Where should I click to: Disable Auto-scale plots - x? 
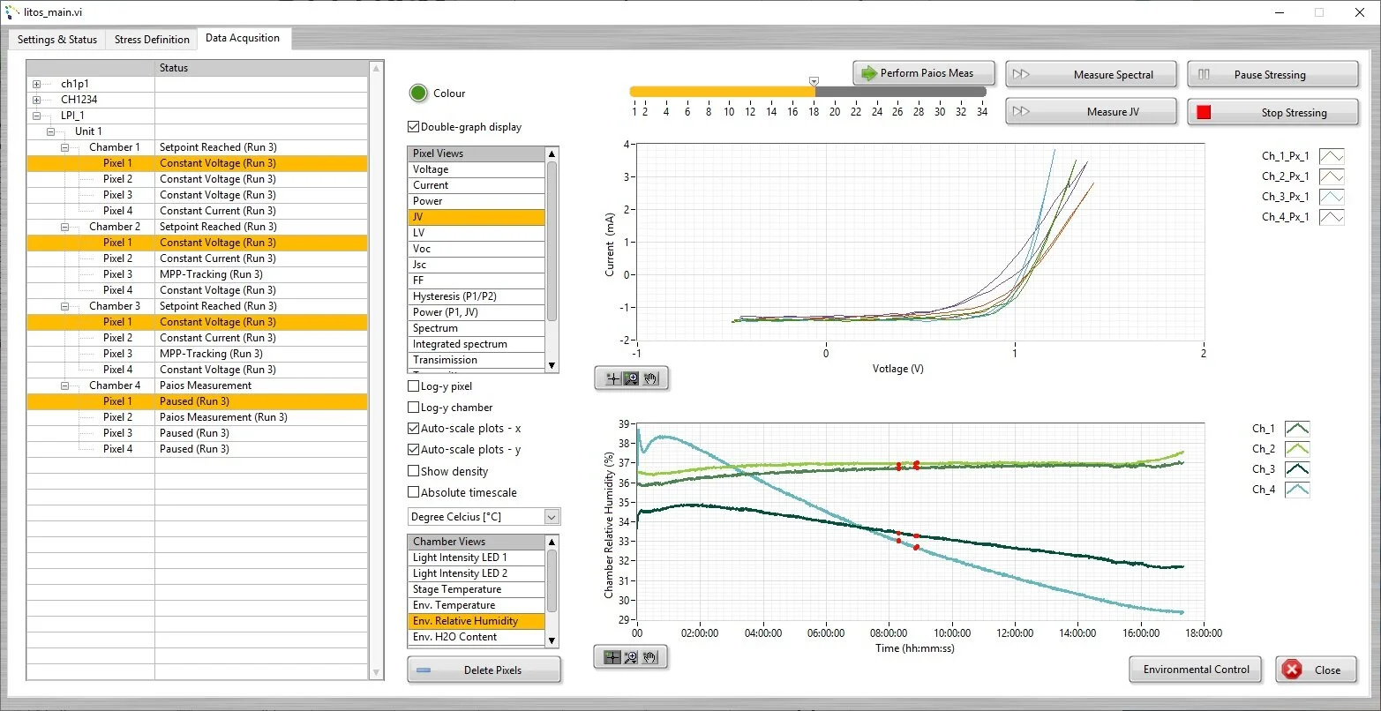coord(414,429)
